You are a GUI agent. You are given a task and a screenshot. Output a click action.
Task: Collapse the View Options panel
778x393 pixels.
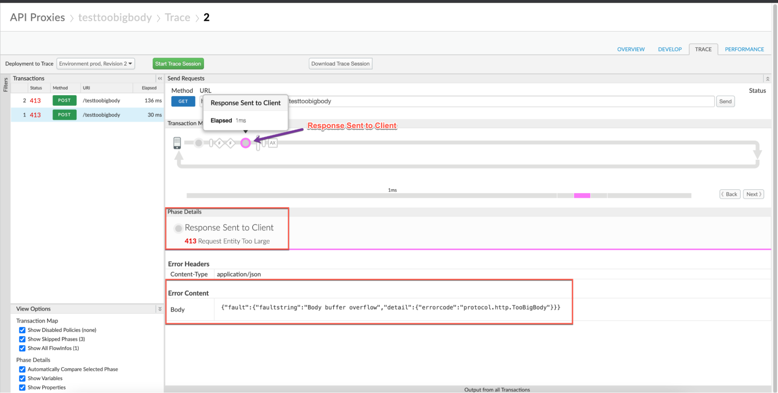pyautogui.click(x=160, y=309)
